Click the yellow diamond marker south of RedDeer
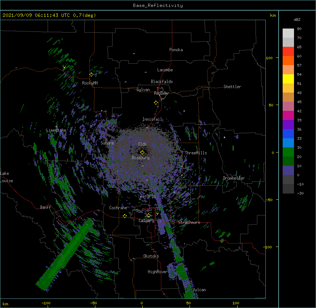The height and width of the screenshot is (308, 316). point(156,103)
